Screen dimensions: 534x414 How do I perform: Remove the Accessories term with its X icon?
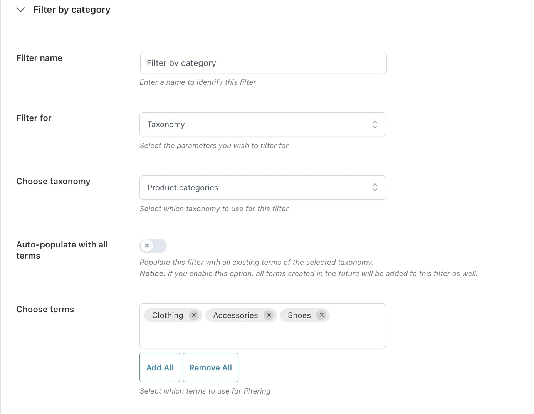(x=269, y=315)
